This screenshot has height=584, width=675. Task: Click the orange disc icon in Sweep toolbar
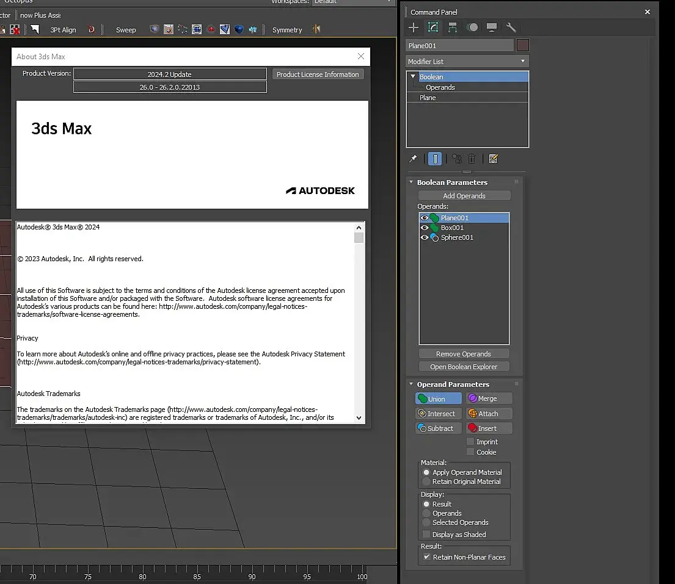pyautogui.click(x=169, y=29)
